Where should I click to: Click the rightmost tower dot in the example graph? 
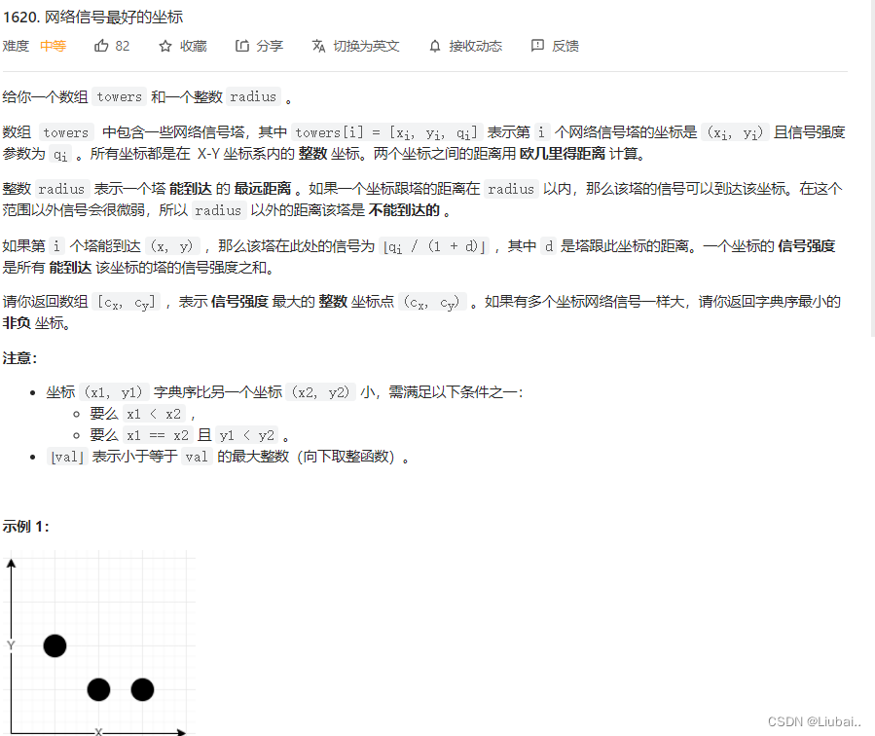142,689
